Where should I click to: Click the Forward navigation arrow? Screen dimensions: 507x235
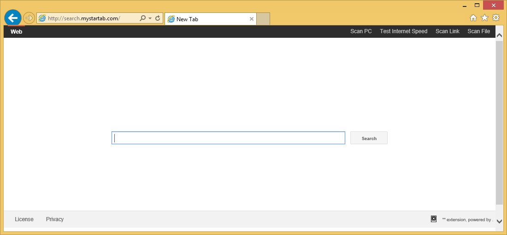[x=29, y=18]
